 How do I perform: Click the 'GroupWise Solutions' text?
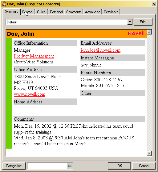pyautogui.click(x=34, y=62)
